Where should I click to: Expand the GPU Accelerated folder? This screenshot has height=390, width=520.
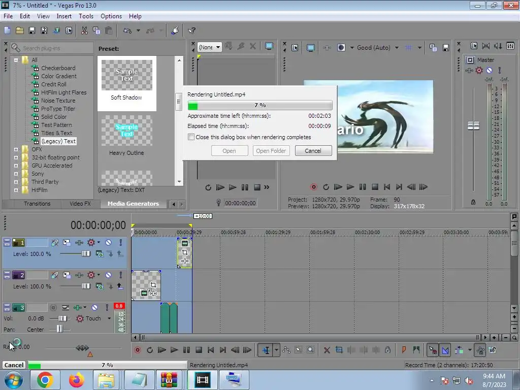[x=16, y=166]
